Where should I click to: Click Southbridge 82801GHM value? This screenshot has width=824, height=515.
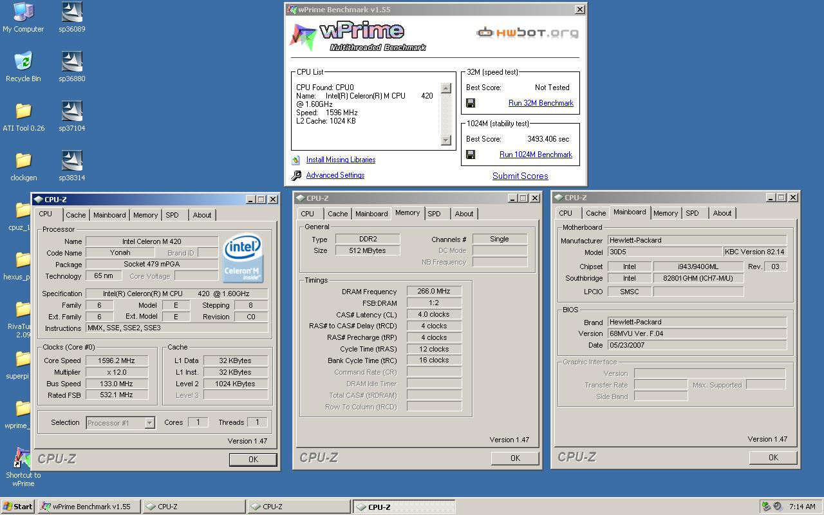(x=698, y=278)
